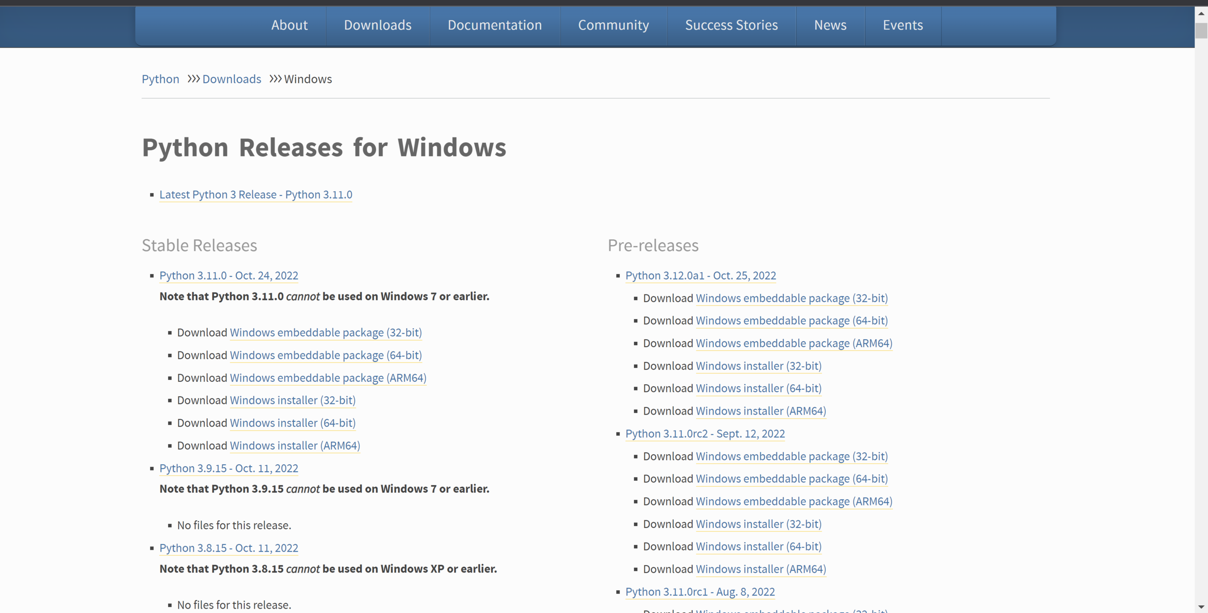Go to Downloads breadcrumb link
The image size is (1208, 613).
[231, 79]
